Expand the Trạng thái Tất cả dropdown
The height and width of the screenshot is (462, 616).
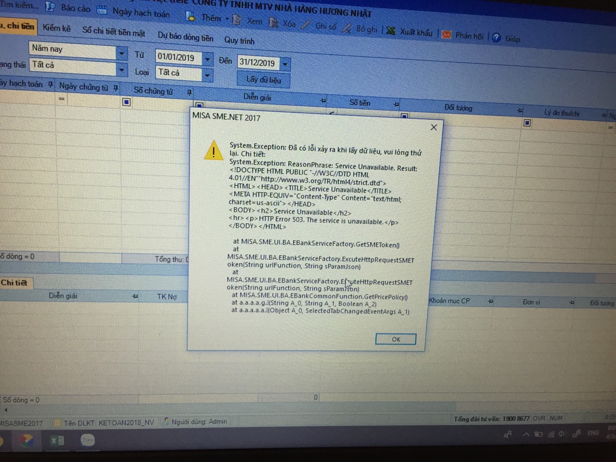[x=122, y=70]
